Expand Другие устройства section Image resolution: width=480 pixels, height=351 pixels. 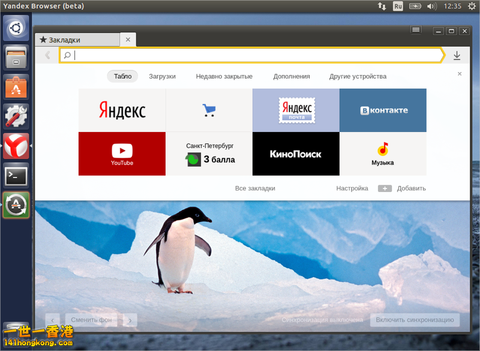[x=358, y=76]
